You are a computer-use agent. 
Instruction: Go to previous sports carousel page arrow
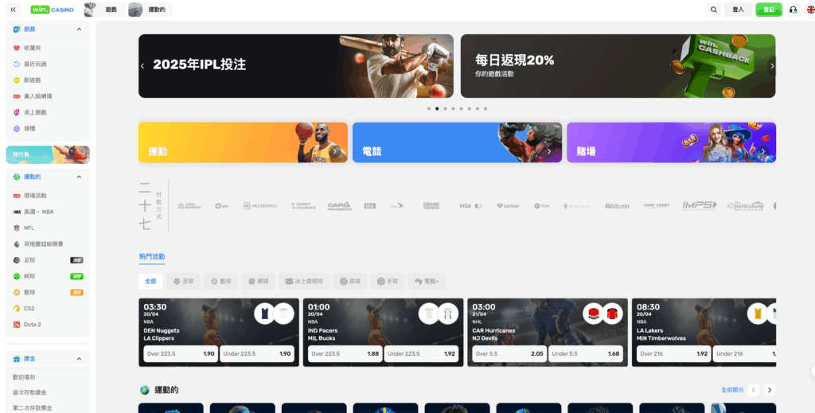coord(754,390)
